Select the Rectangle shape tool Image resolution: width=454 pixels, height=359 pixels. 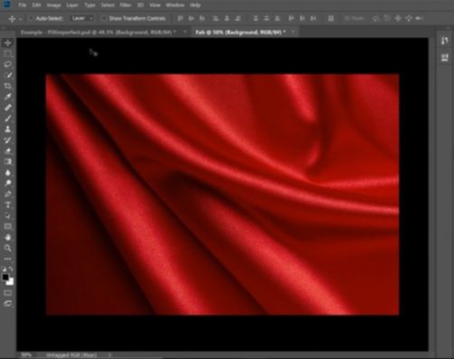8,227
